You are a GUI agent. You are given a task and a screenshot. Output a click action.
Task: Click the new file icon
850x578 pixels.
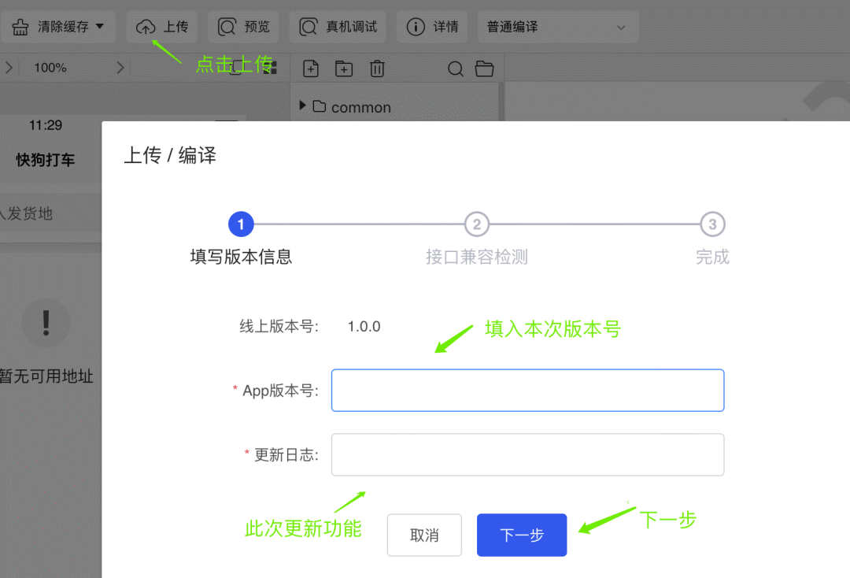tap(311, 69)
